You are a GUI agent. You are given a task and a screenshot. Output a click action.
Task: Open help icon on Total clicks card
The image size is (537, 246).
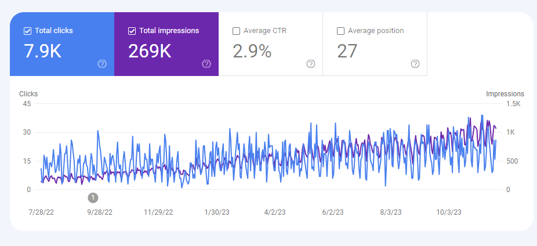102,64
